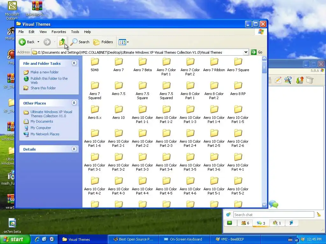
Task: Select the Aero 7.5 folder
Action: tap(118, 89)
